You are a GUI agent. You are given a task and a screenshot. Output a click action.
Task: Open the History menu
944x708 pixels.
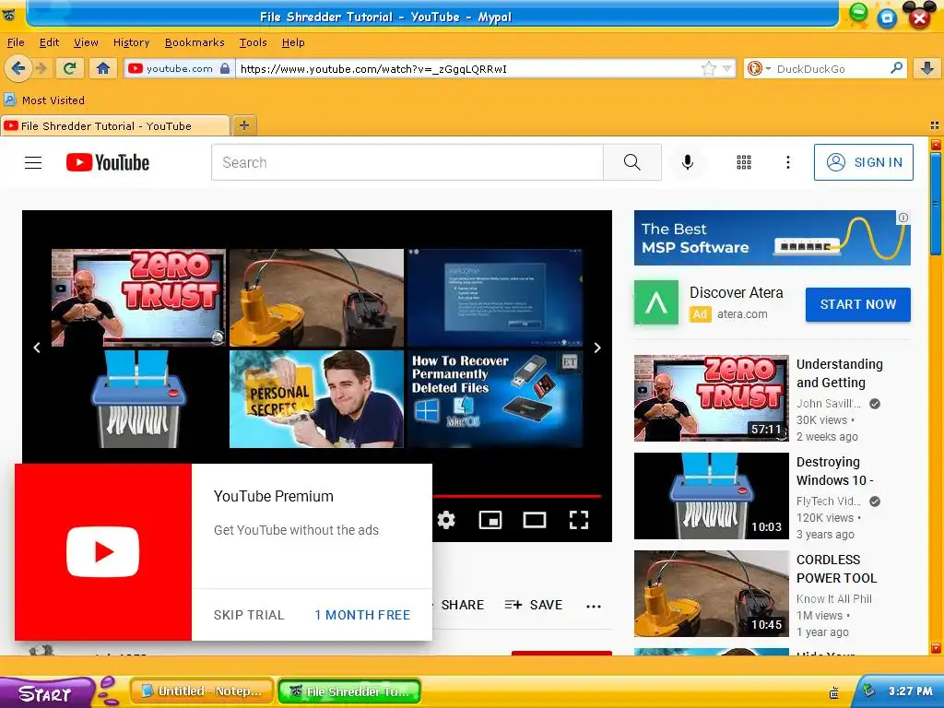131,42
